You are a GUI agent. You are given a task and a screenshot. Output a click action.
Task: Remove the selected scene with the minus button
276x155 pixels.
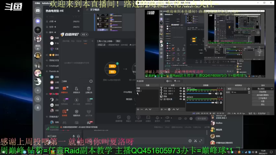tap(142, 109)
